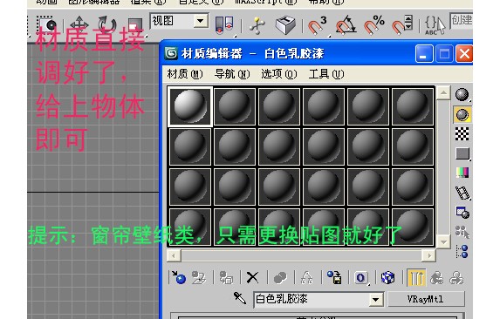Toggle the Spinner Snap icon
500x319 pixels.
coord(401,24)
